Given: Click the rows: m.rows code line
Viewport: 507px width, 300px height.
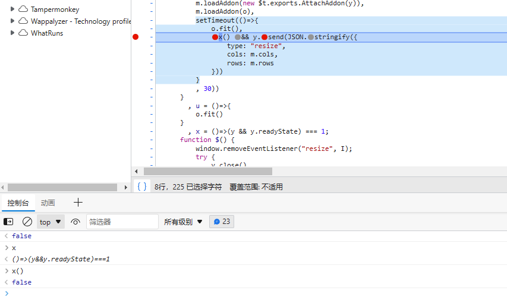Looking at the screenshot, I should click(x=250, y=63).
